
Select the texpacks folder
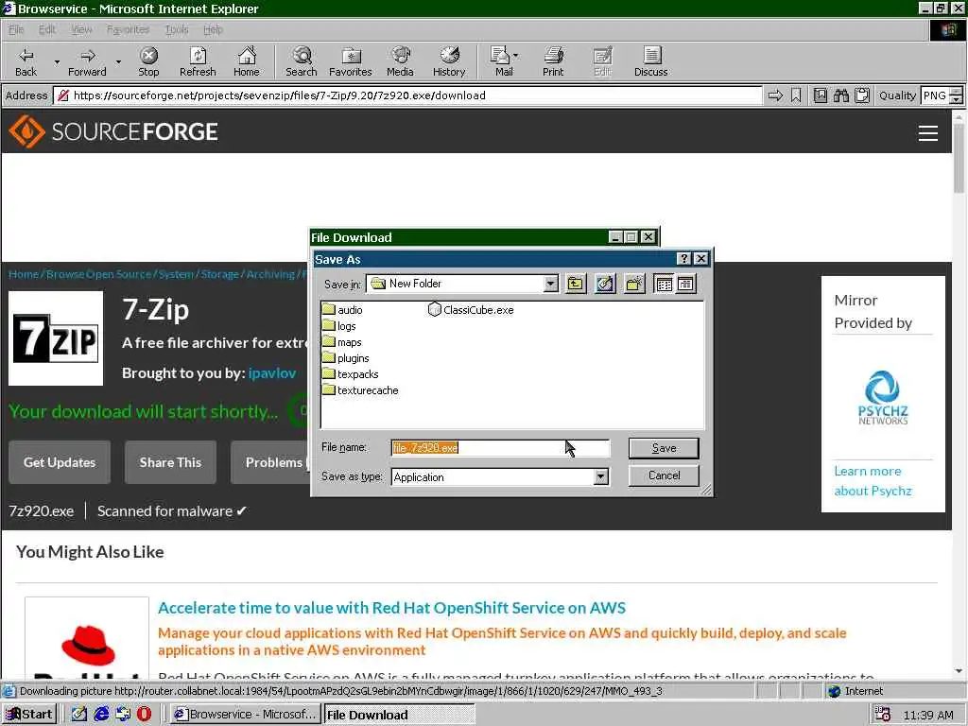coord(351,374)
